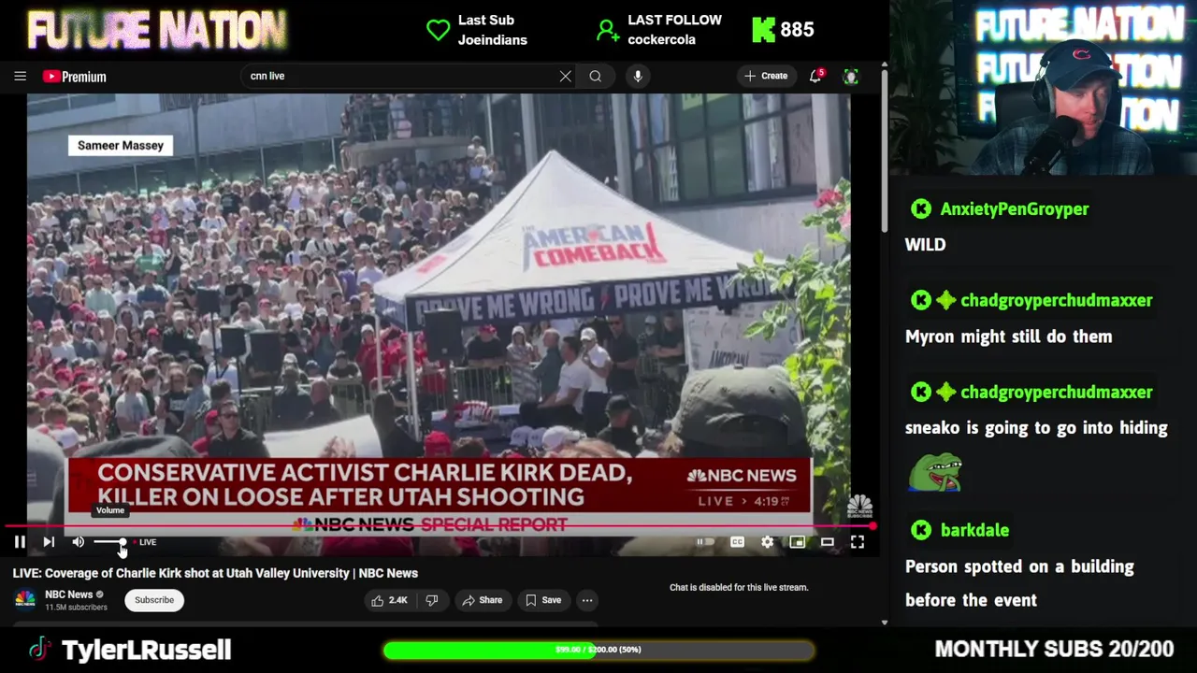Enable miniplayer mode
Screen dimensions: 1197x673
pos(797,542)
